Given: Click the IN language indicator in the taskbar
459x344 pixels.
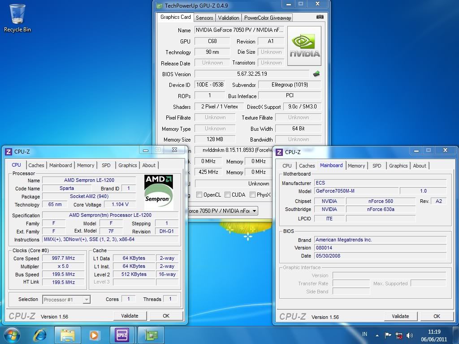Looking at the screenshot, I should coord(365,334).
